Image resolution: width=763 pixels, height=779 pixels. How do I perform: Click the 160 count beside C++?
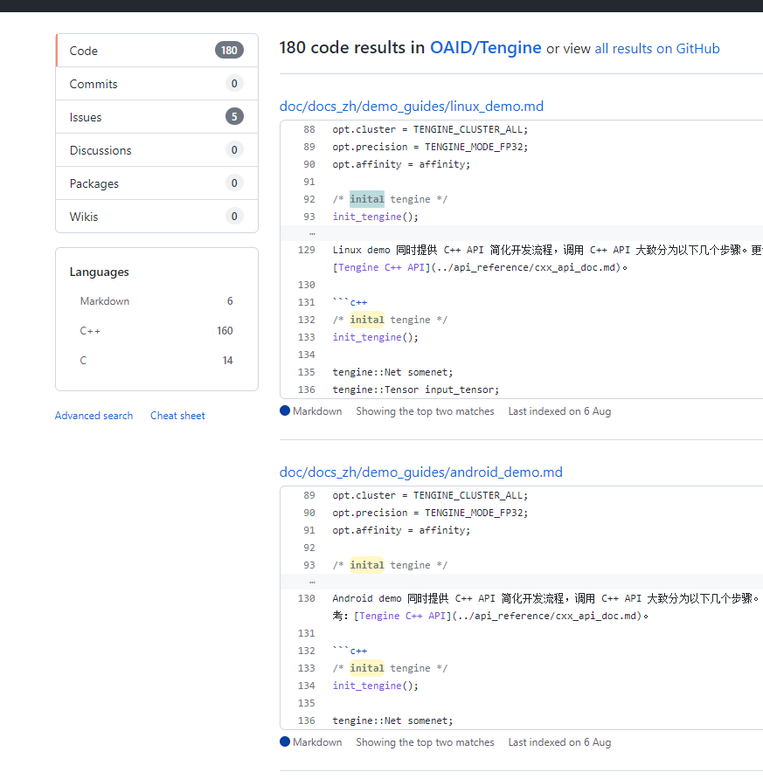coord(225,331)
